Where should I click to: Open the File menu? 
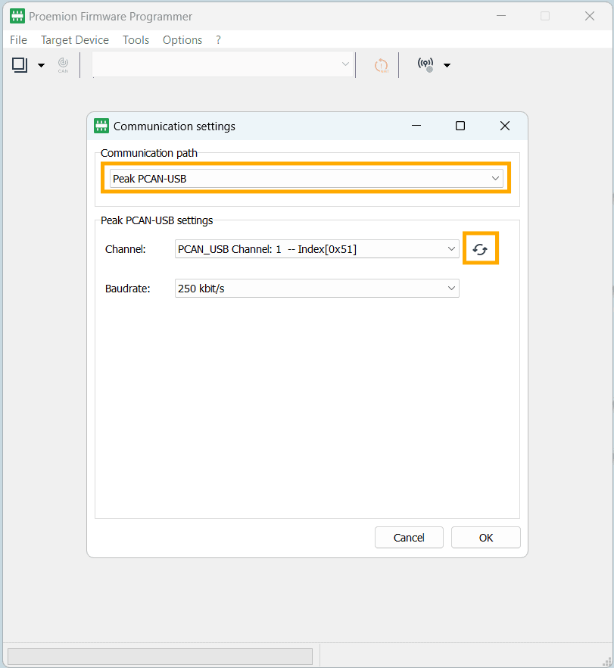(18, 40)
